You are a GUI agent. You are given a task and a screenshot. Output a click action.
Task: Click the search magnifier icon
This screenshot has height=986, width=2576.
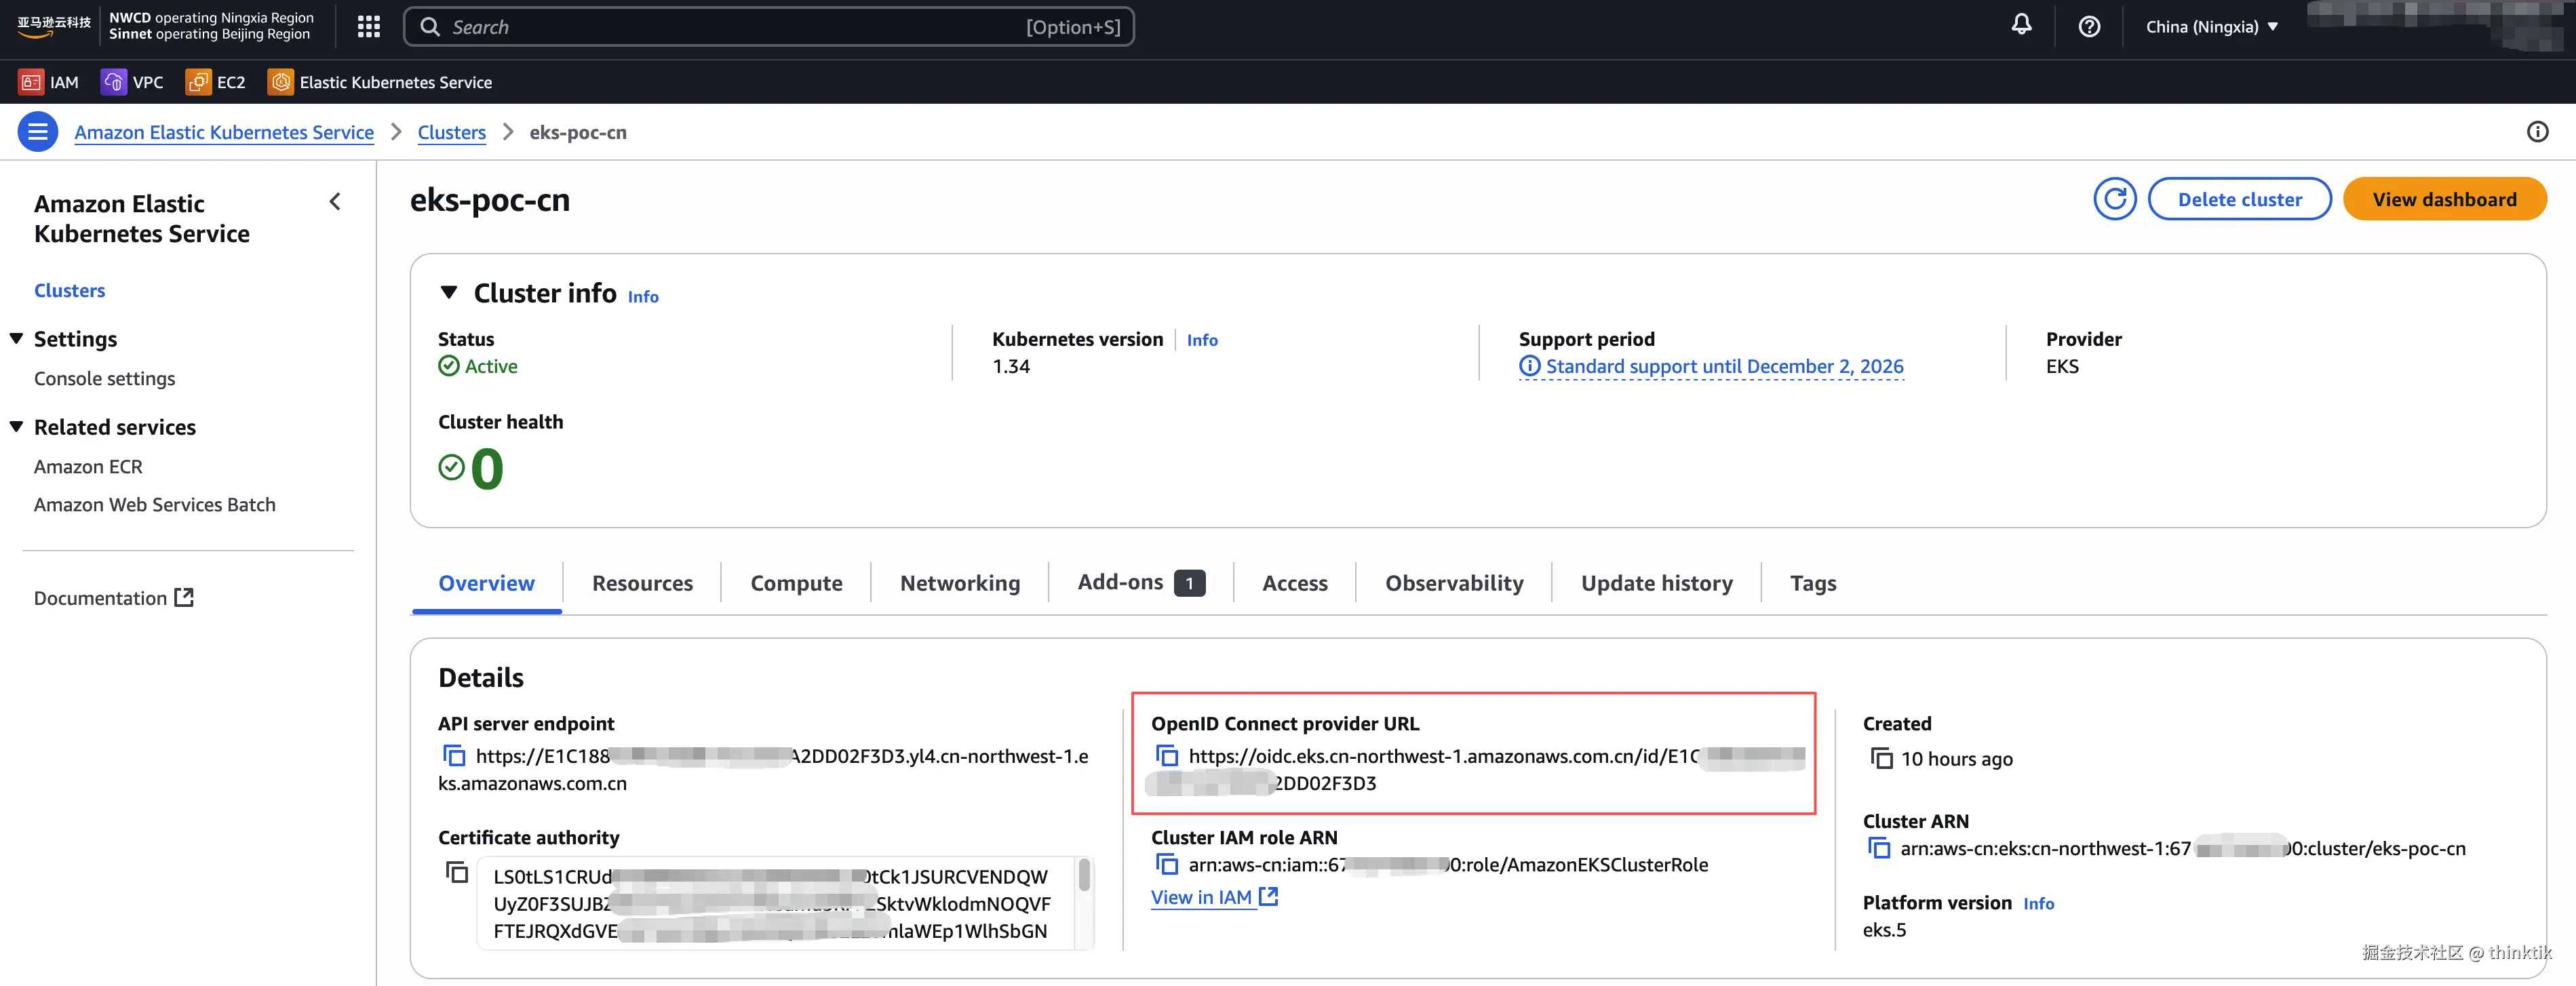[x=430, y=27]
